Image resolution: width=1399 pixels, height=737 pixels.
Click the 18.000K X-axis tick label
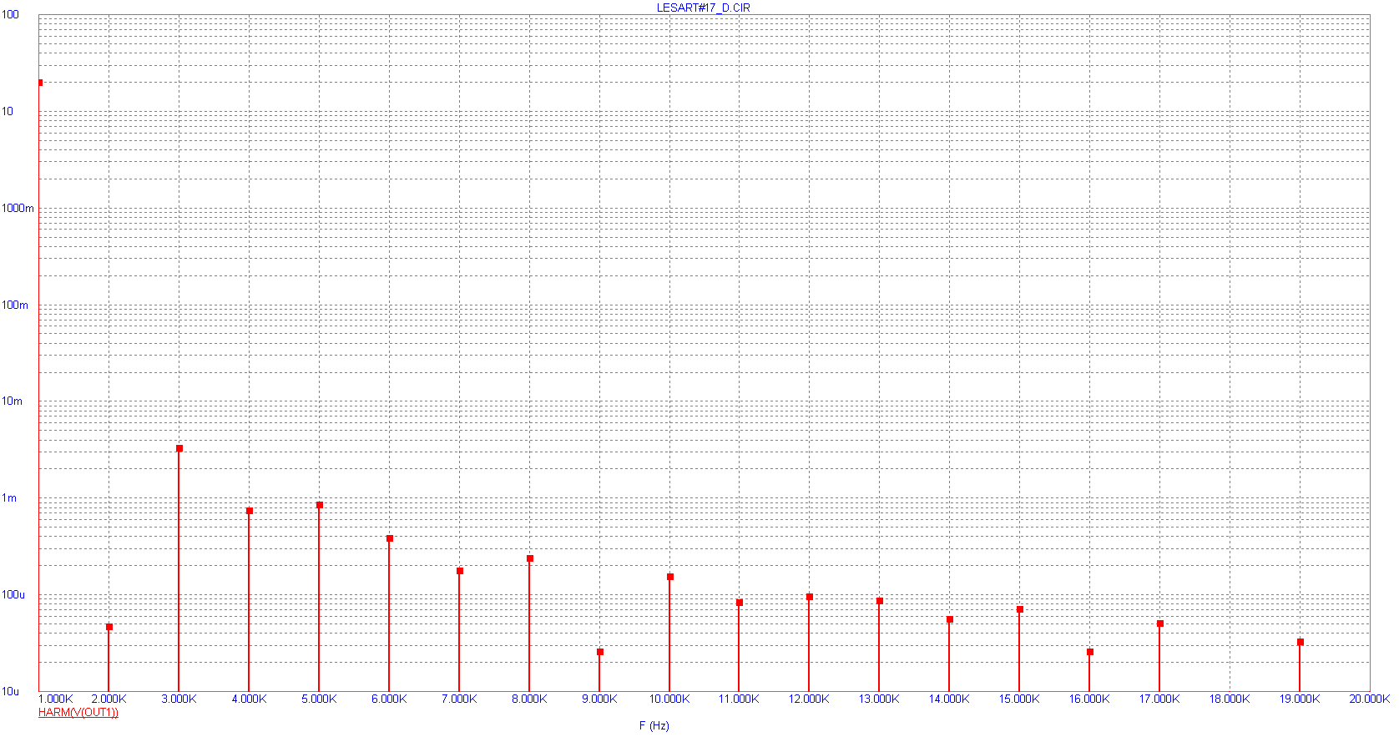(1230, 699)
